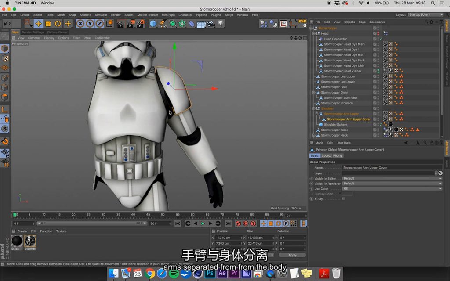Collapse the Stormtrooper Arm Upper hierarchy
The height and width of the screenshot is (281, 450).
(317, 114)
